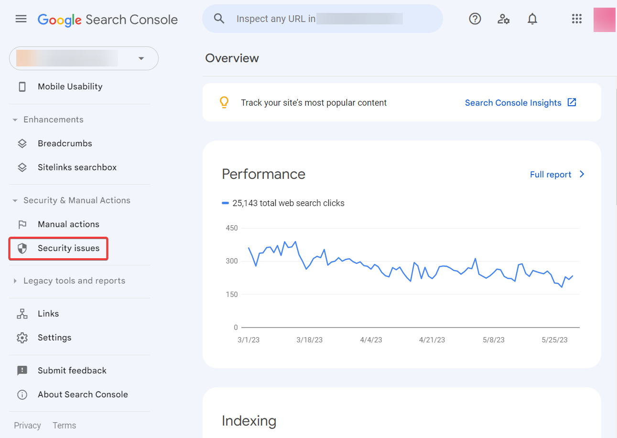Open the hamburger main menu
The height and width of the screenshot is (438, 617).
point(21,19)
